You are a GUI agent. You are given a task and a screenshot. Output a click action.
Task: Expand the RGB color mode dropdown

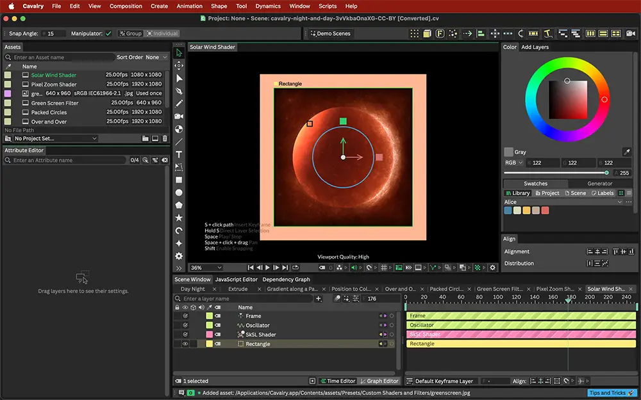click(514, 163)
